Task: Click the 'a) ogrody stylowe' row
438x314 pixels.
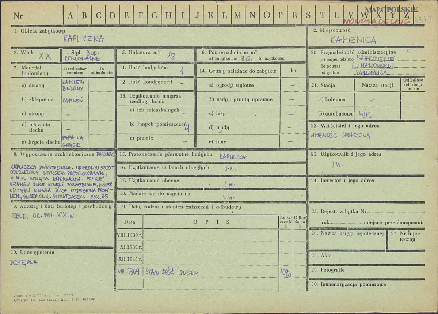Action: [231, 85]
